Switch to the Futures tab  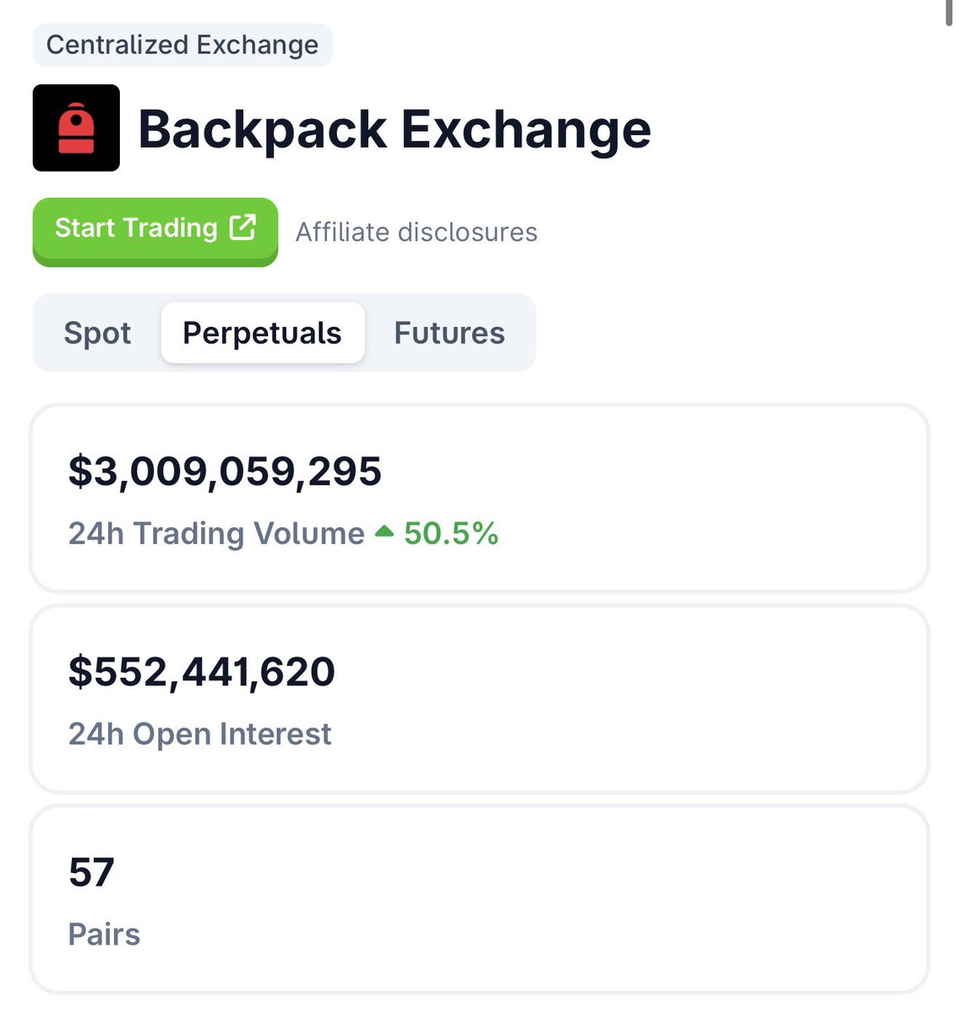click(x=450, y=333)
